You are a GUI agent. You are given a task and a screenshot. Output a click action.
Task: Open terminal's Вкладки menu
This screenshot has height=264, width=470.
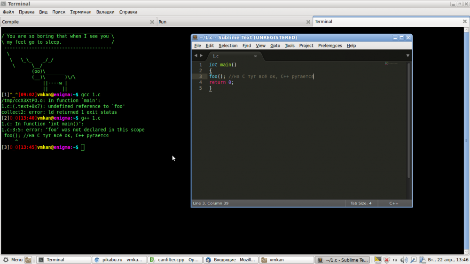(x=105, y=12)
